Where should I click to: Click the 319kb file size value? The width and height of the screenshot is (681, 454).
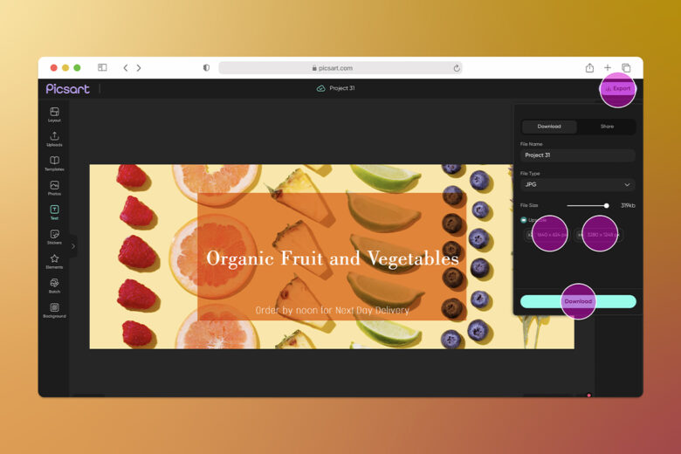coord(628,205)
